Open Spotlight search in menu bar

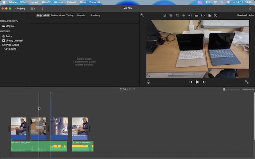(222, 2)
